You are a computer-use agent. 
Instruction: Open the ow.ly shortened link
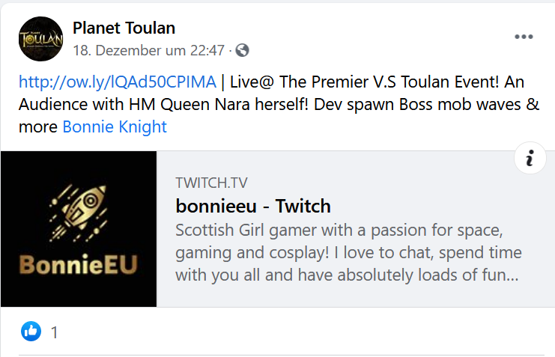click(x=118, y=82)
